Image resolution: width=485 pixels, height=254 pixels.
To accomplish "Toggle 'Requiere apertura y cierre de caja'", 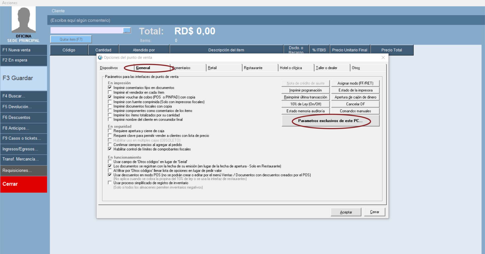I will pyautogui.click(x=110, y=131).
